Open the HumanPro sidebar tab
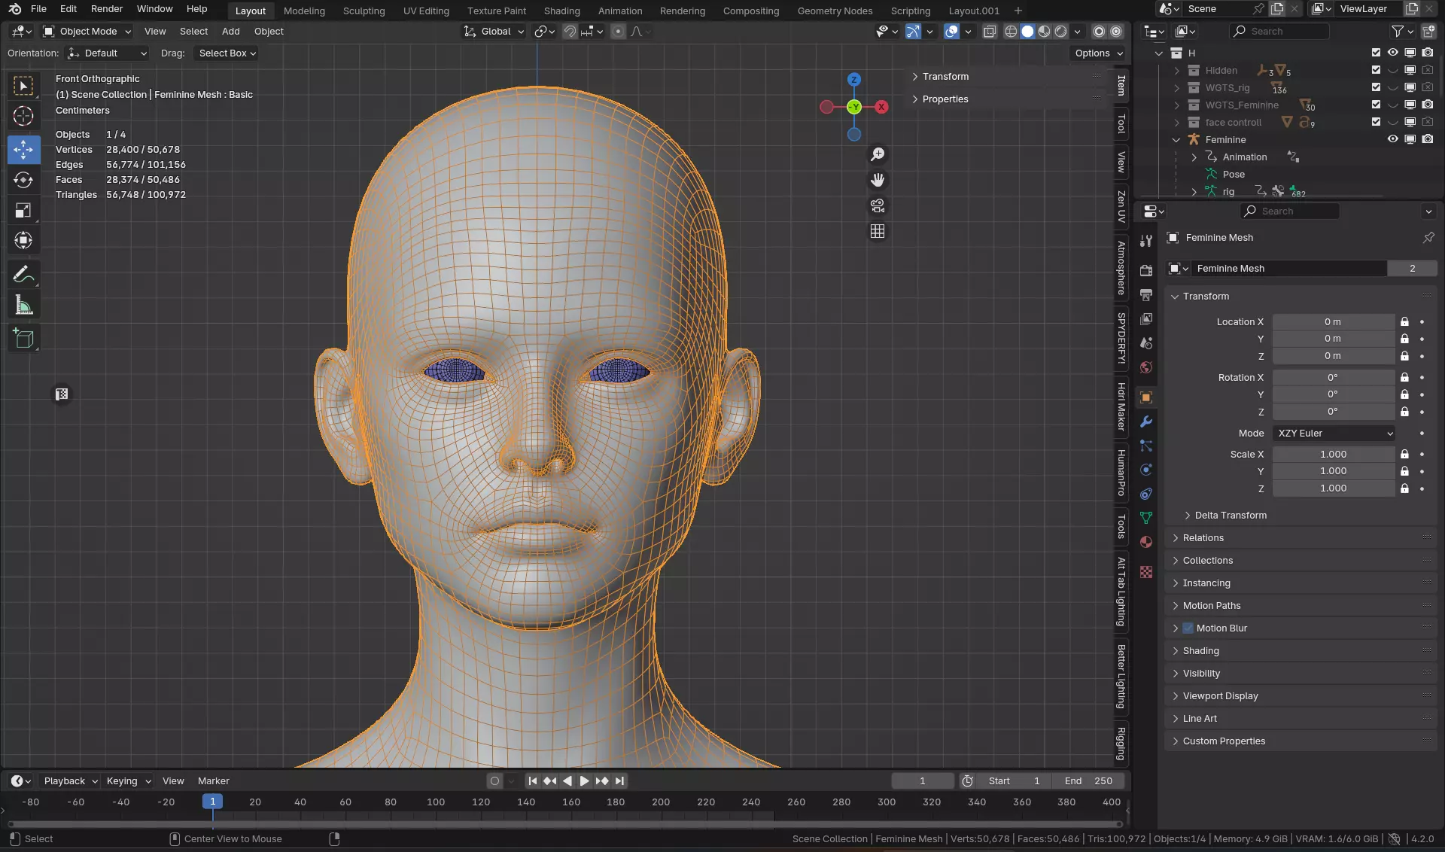The height and width of the screenshot is (852, 1445). point(1121,473)
